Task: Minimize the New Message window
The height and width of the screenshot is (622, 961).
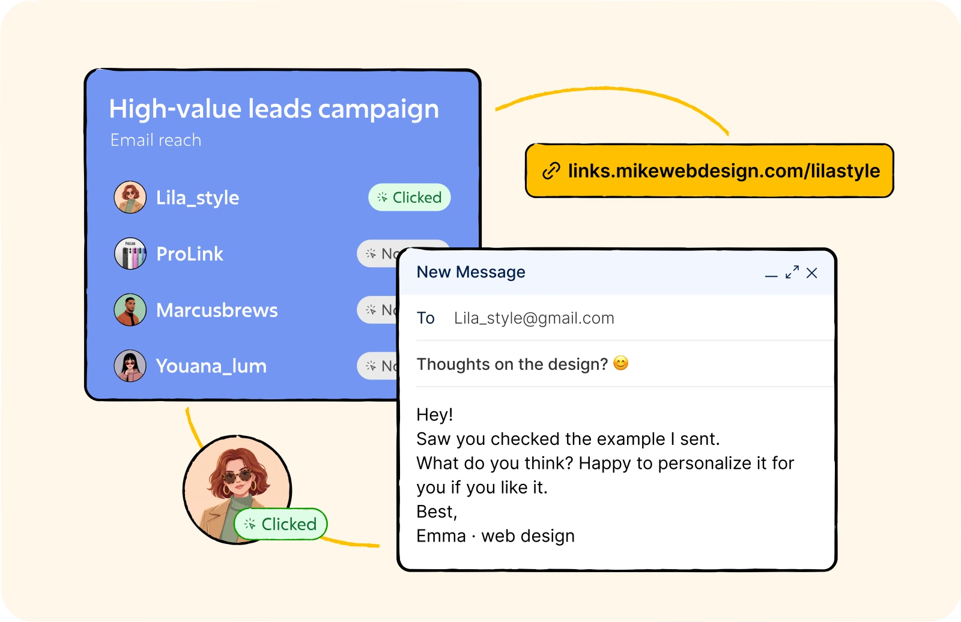Action: (771, 275)
